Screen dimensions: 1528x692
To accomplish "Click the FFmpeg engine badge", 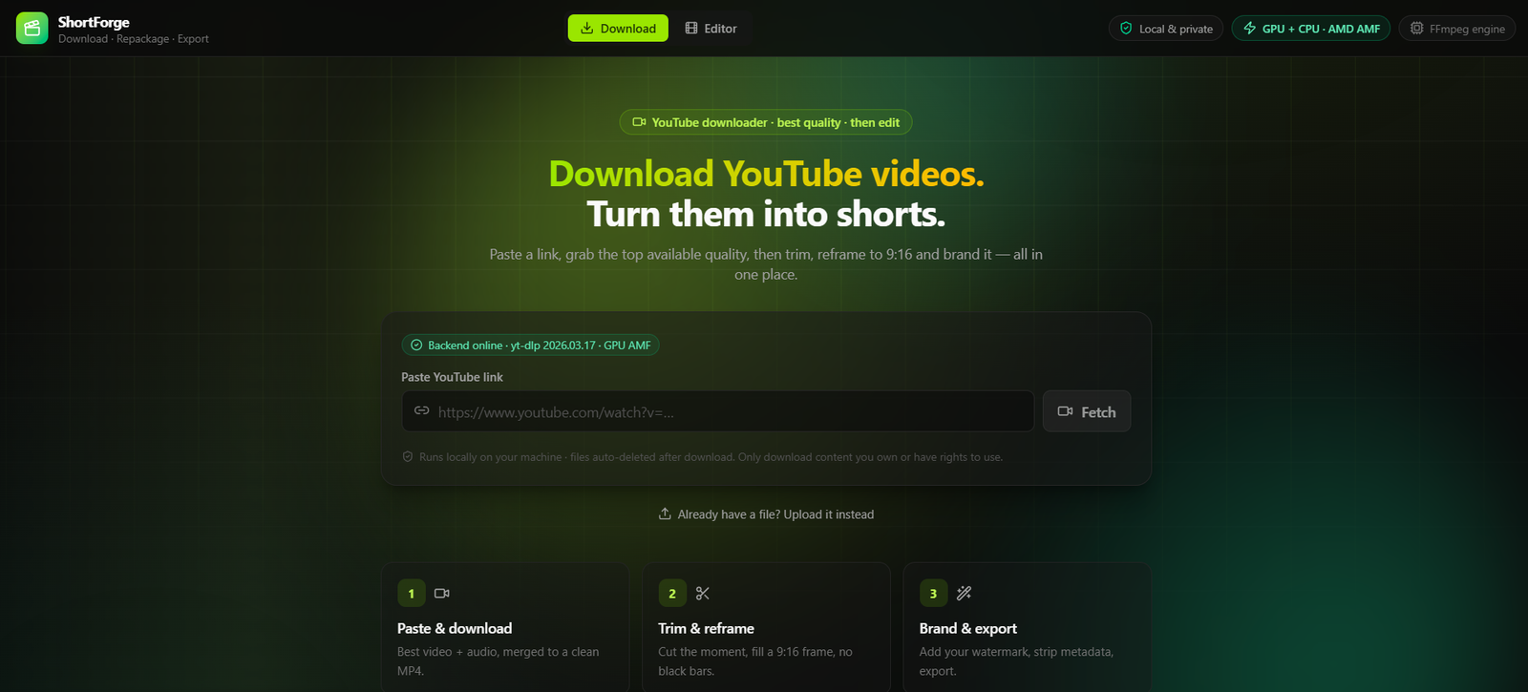I will coord(1456,29).
